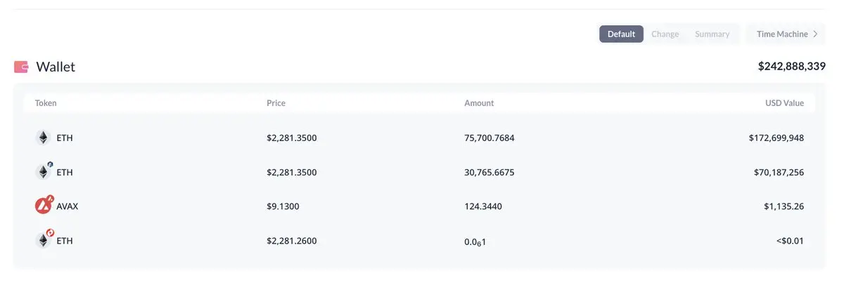Viewport: 844px width, 285px height.
Task: Switch to the Change view
Action: coord(665,34)
